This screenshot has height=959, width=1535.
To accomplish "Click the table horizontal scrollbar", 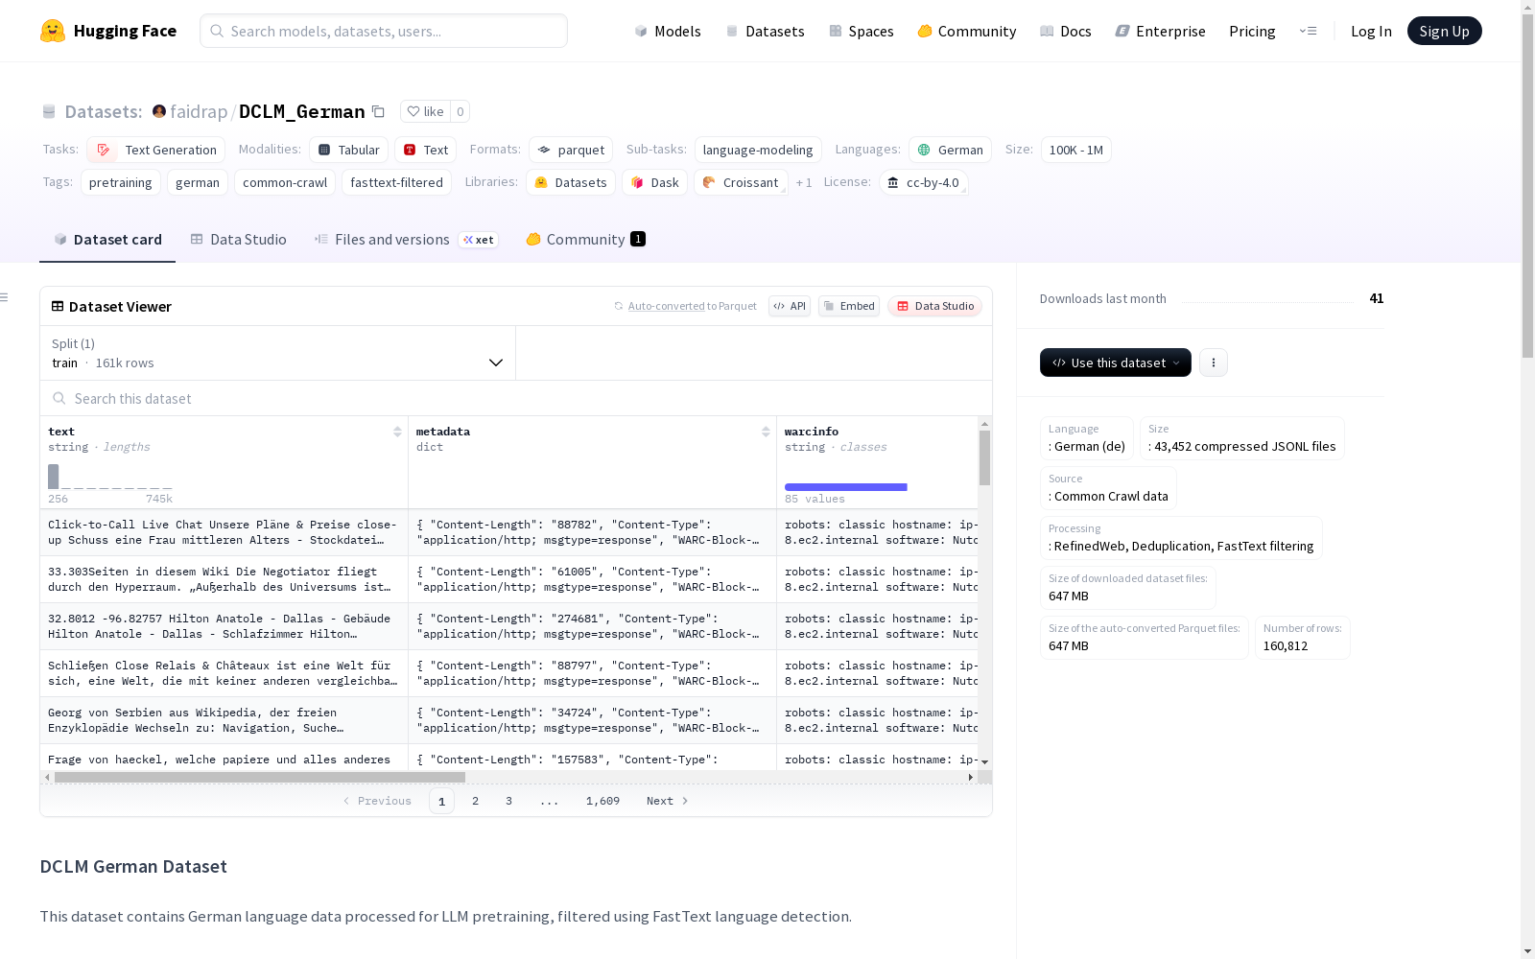I will [x=260, y=777].
